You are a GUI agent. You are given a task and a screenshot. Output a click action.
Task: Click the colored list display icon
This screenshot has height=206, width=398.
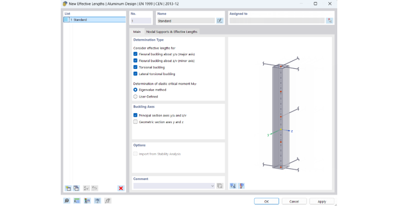(87, 201)
